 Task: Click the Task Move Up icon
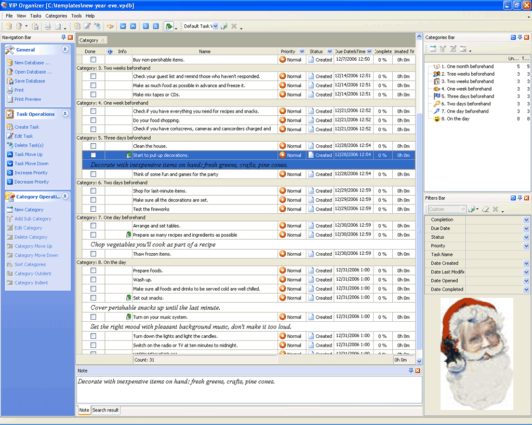pos(10,155)
